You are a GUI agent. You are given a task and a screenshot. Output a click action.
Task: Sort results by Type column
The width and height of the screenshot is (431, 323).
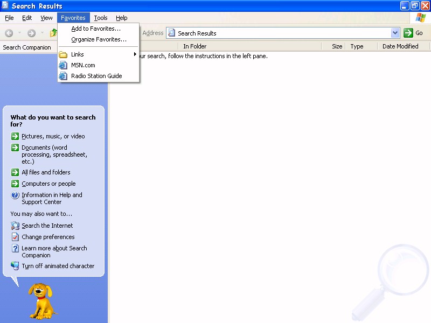[x=362, y=46]
